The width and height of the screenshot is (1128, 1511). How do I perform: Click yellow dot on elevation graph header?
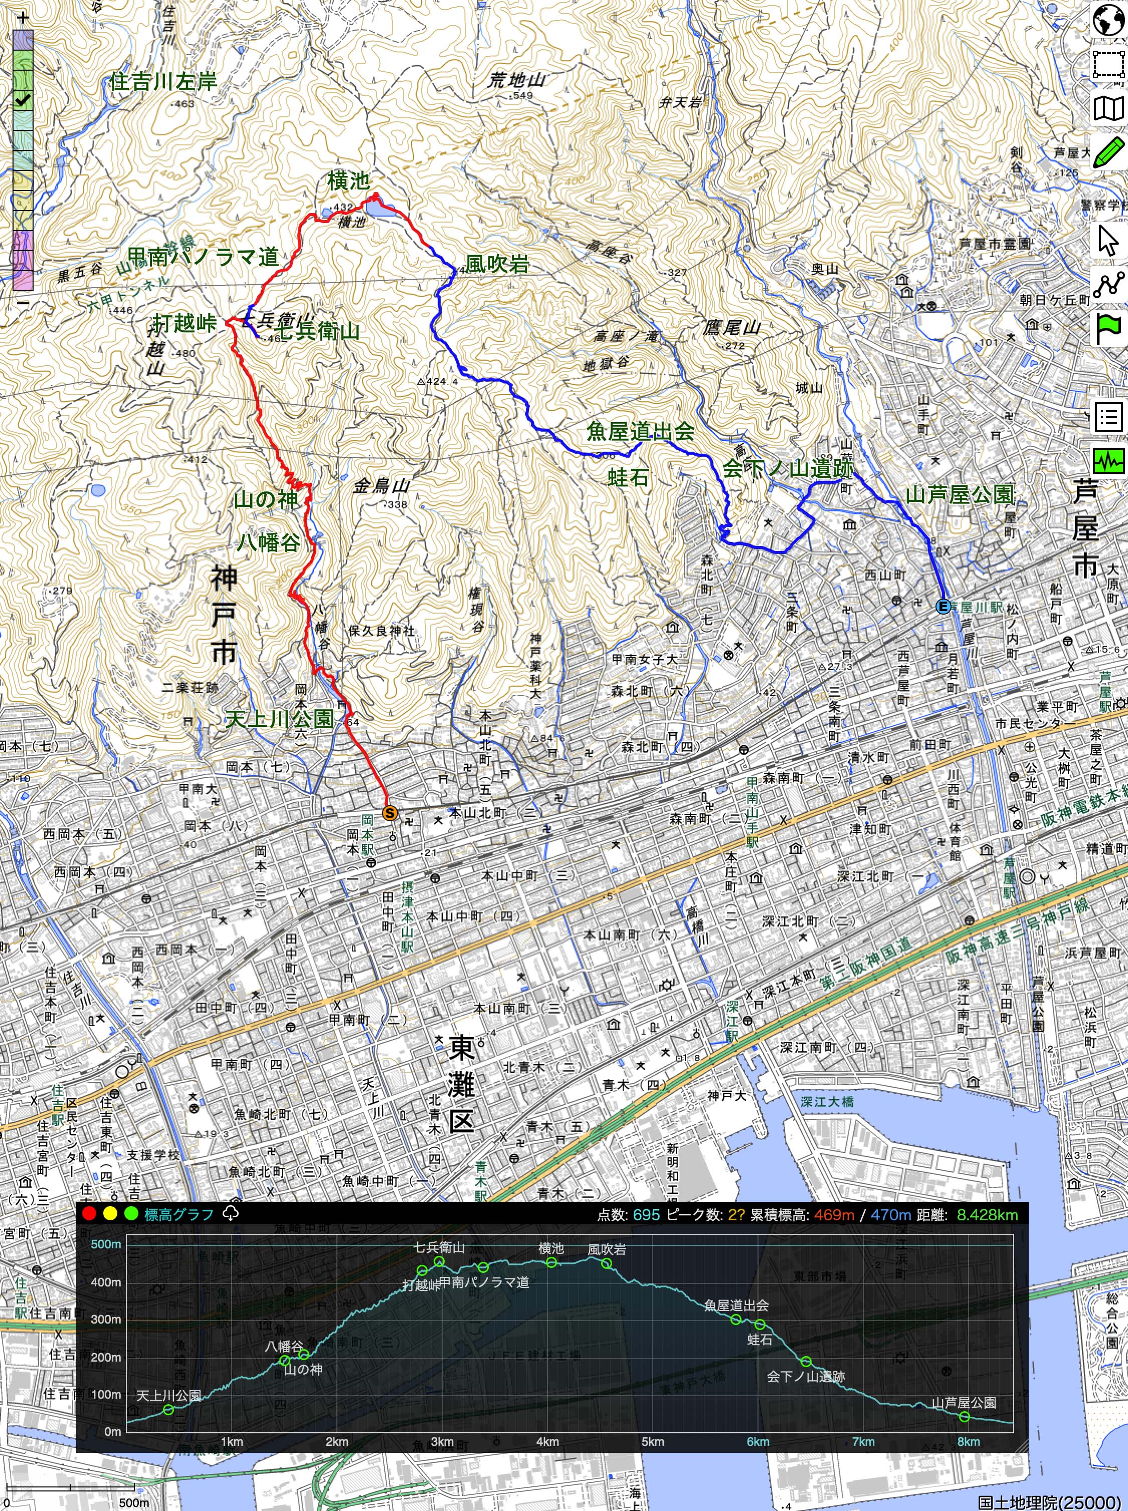[x=110, y=1214]
